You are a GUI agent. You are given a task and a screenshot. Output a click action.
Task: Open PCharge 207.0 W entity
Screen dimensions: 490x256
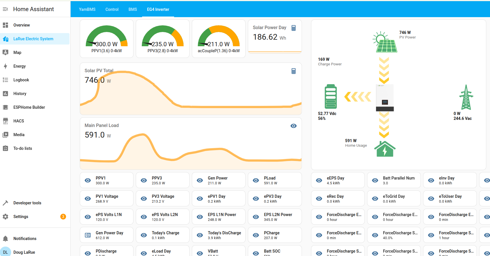[275, 235]
